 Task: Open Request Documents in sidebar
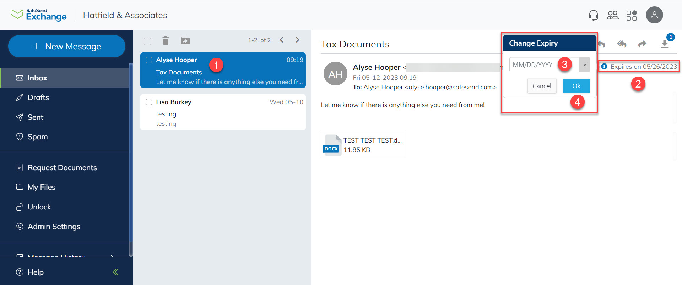click(62, 168)
